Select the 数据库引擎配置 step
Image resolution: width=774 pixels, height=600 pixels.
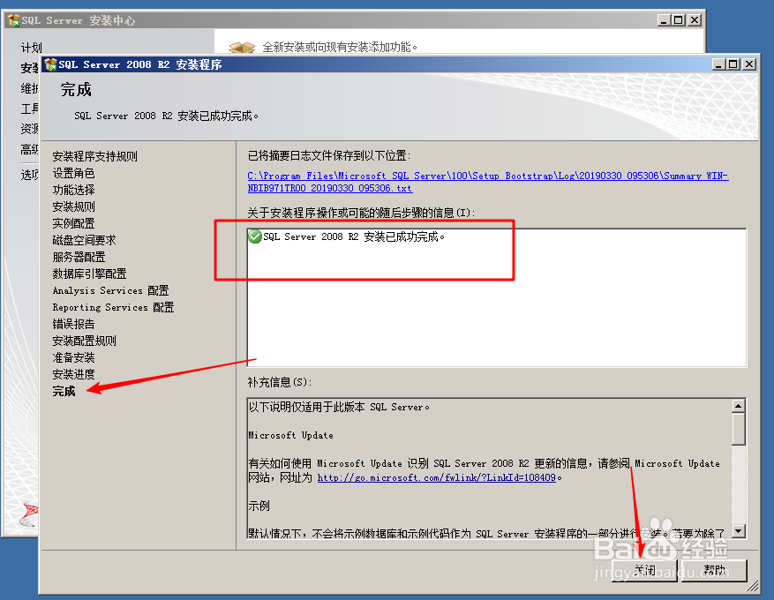tap(89, 274)
